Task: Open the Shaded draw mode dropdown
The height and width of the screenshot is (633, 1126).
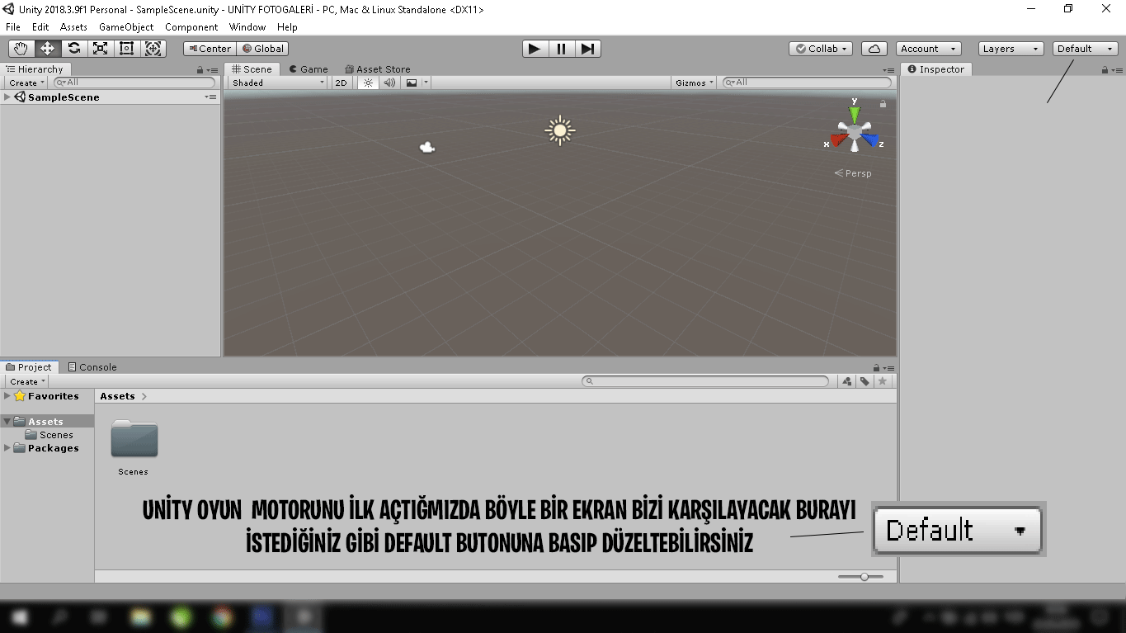Action: tap(278, 83)
